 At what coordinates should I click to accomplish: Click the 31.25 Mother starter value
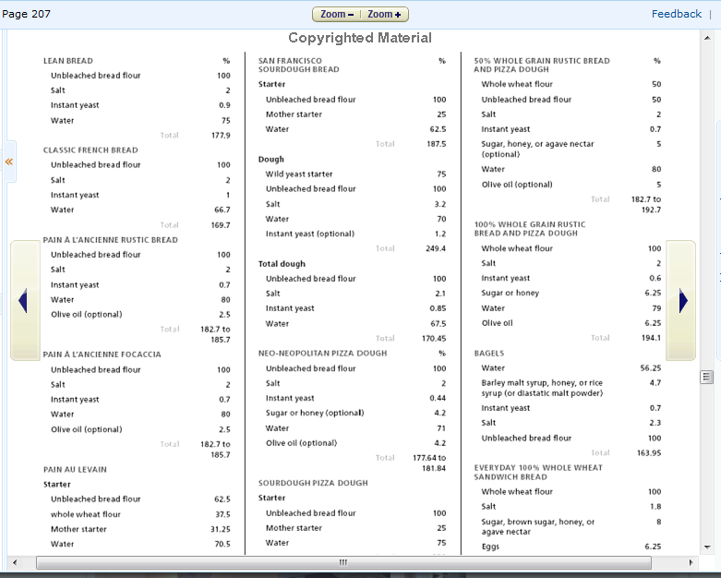[x=221, y=529]
